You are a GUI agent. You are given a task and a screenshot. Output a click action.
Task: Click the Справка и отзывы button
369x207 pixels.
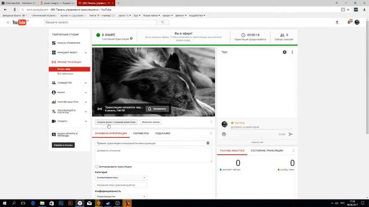pos(63,145)
